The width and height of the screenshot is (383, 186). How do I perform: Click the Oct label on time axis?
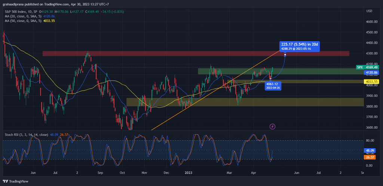[x=122, y=173]
